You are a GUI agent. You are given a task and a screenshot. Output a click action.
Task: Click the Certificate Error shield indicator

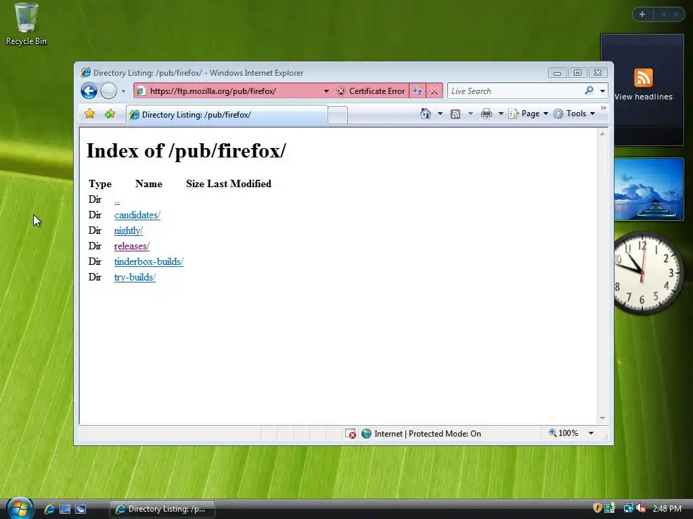[x=371, y=91]
